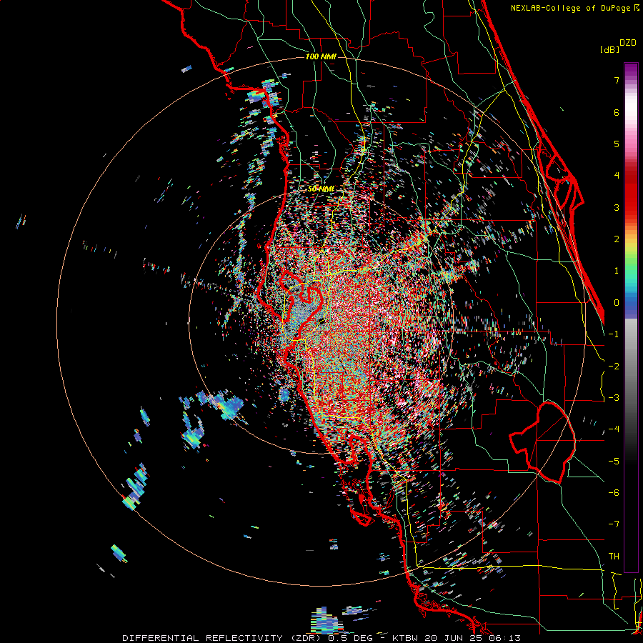Image resolution: width=643 pixels, height=643 pixels.
Task: Click the KTBW station identifier
Action: 405,638
